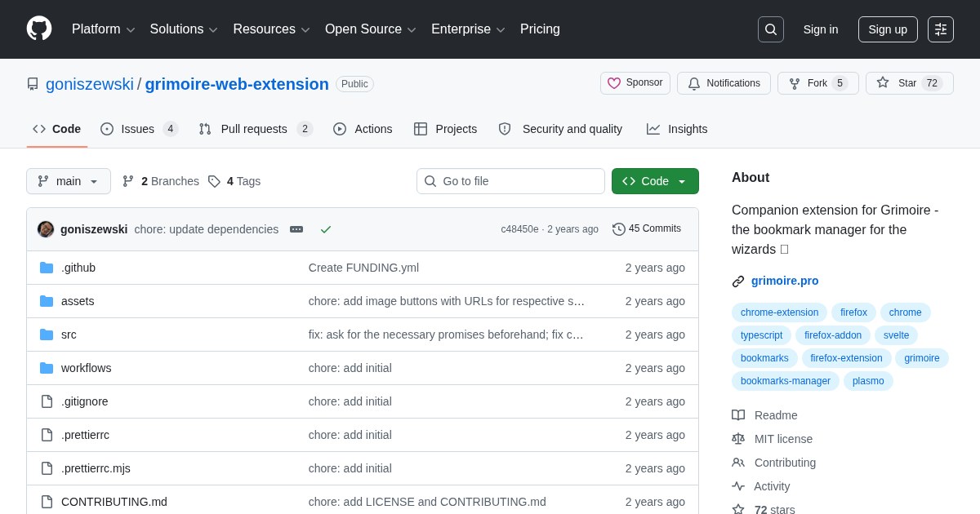This screenshot has width=980, height=514.
Task: Open the Contributing link in About
Action: pos(773,463)
